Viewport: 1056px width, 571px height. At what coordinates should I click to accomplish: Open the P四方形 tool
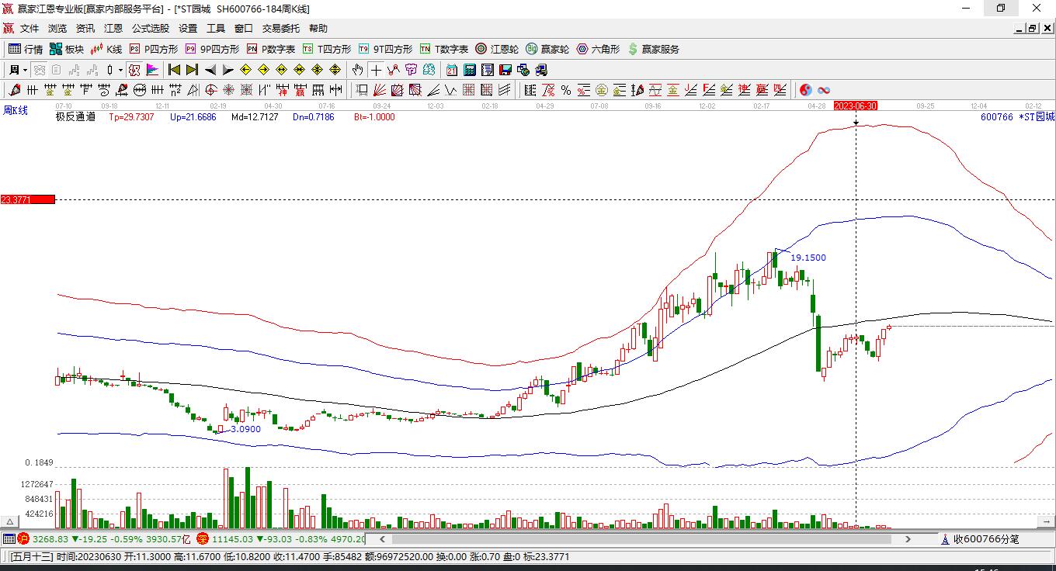coord(153,49)
